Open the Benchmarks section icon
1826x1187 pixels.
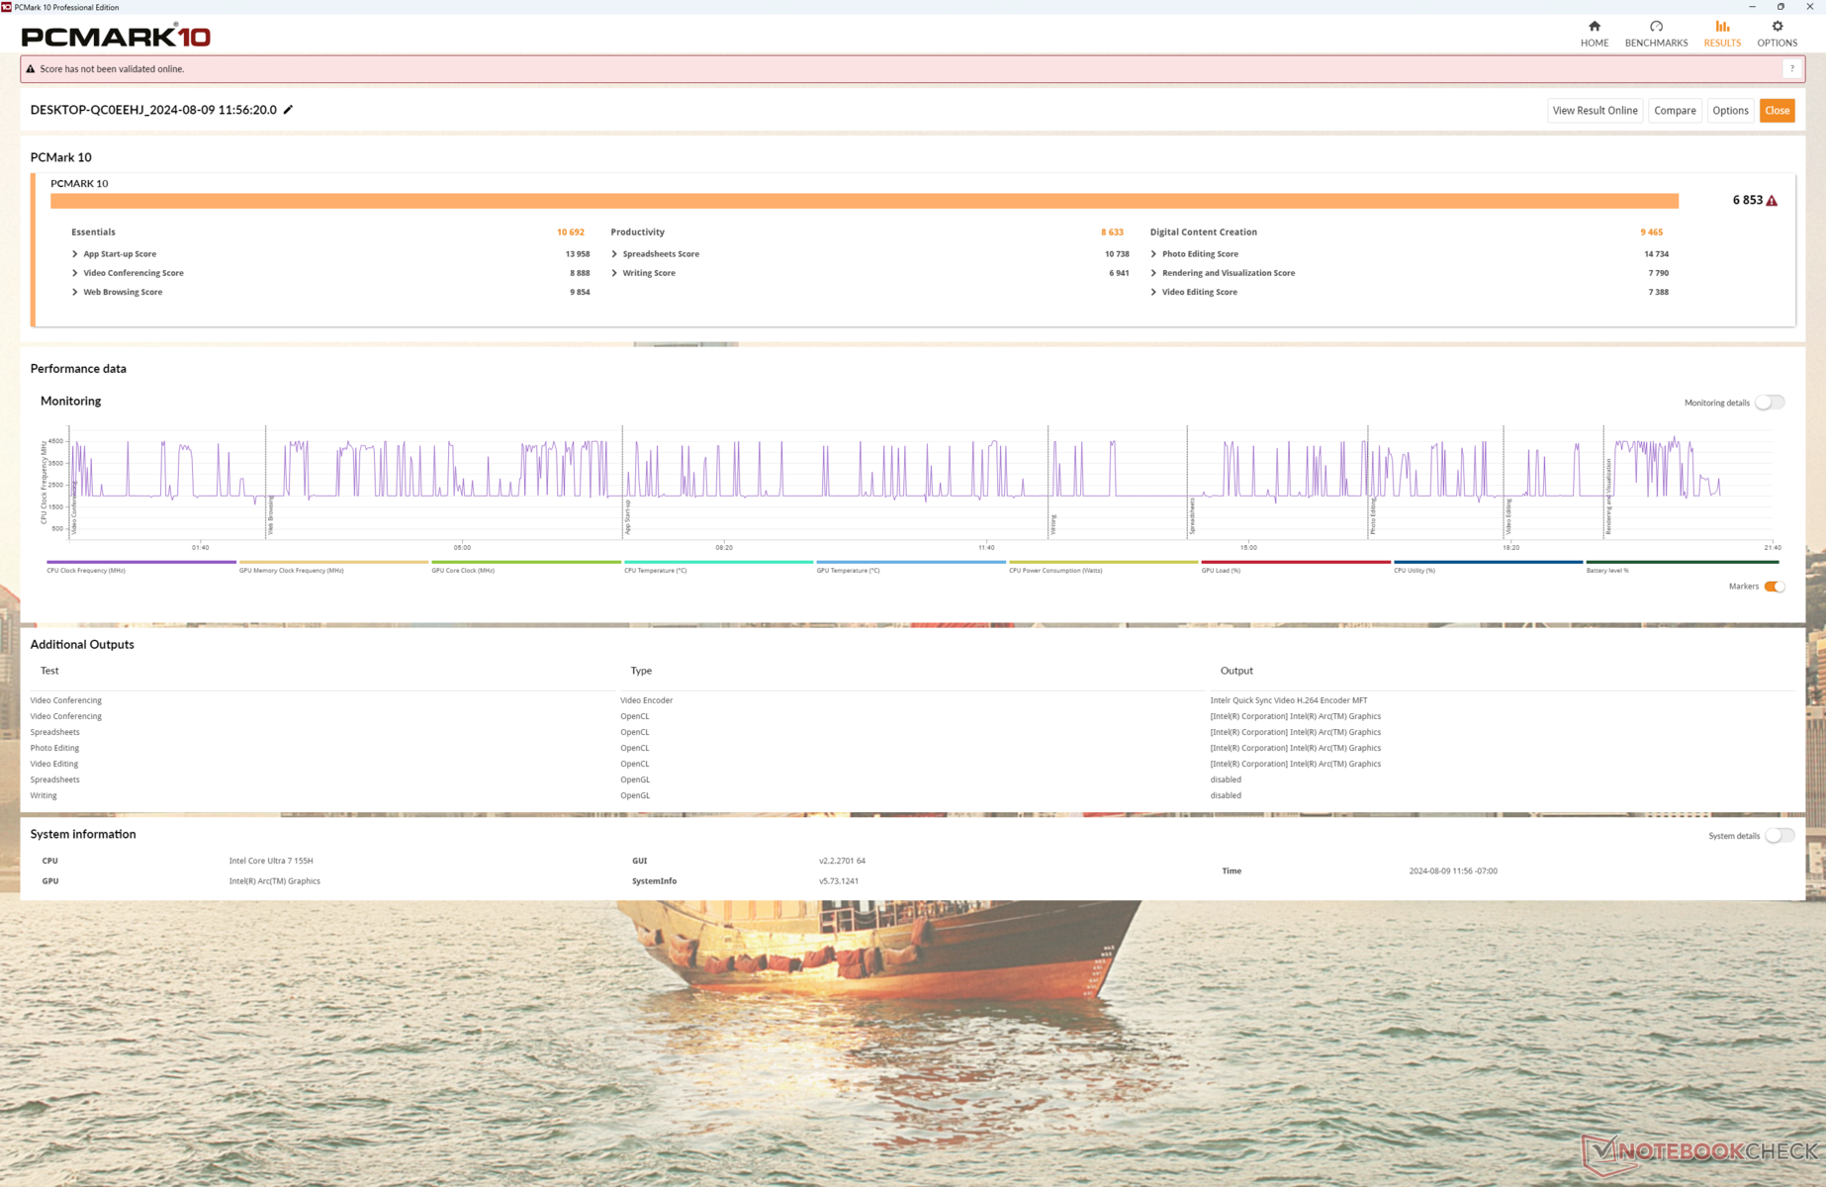tap(1656, 28)
